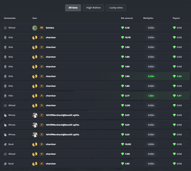Click the gem icon next to the 3.93 payout
The height and width of the screenshot is (171, 191).
pos(174,76)
